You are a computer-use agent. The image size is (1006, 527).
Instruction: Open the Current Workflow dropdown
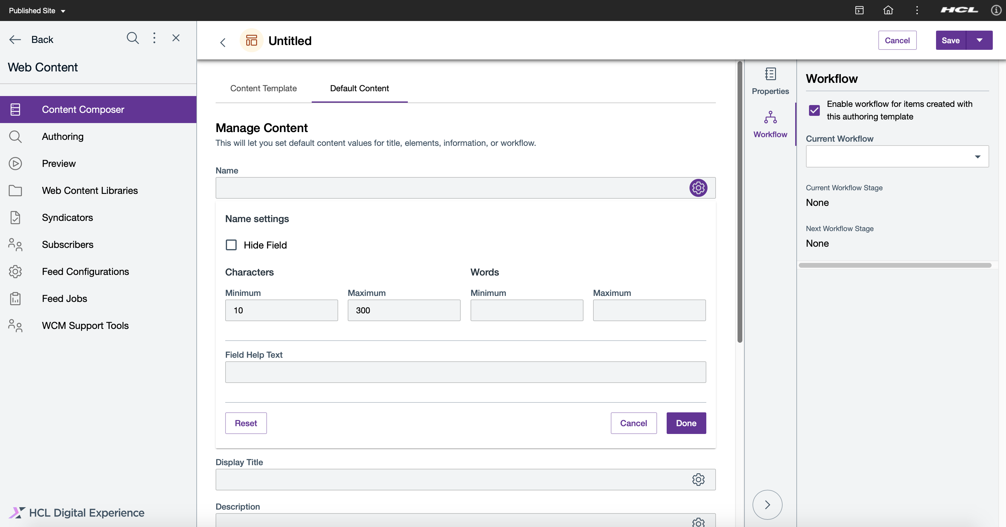coord(897,157)
